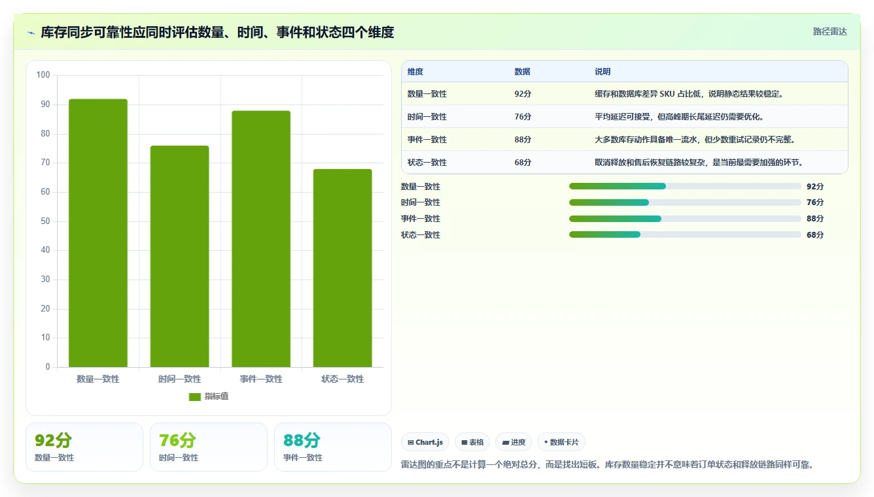Click the 路径雷达 label in header
Viewport: 874px width, 497px height.
coord(830,31)
